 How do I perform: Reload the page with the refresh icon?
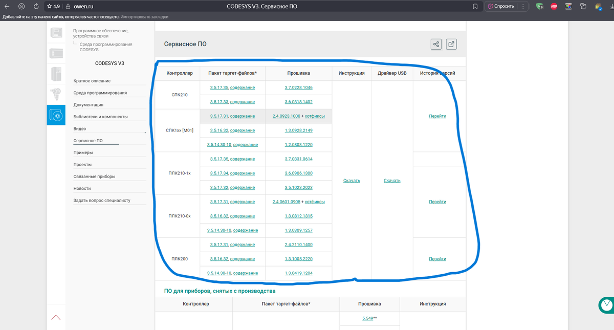coord(35,7)
